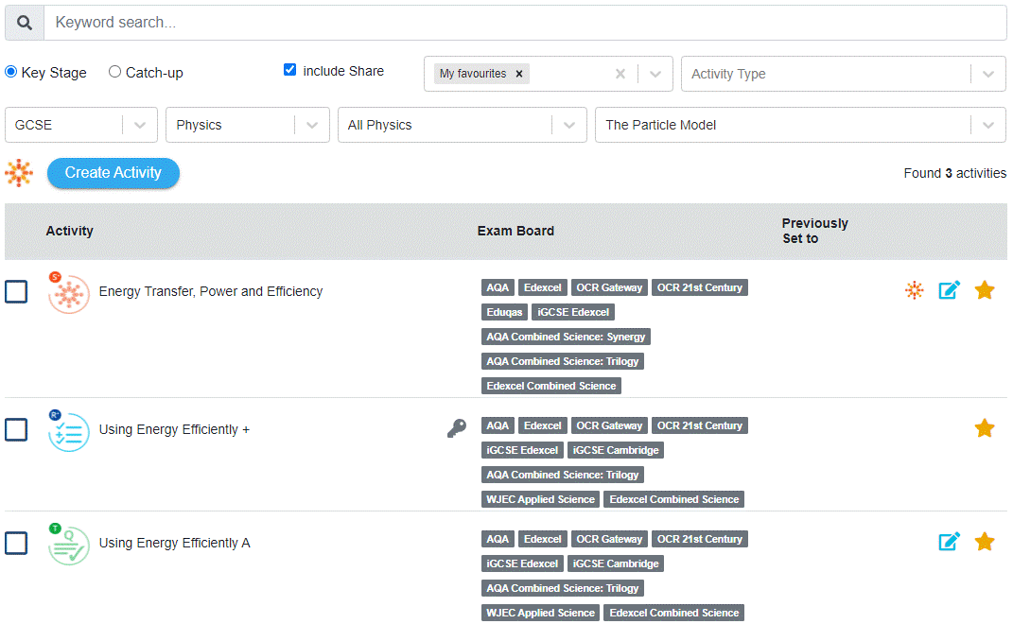Tick checkbox for Using Energy Efficiently A
This screenshot has width=1013, height=624.
coord(16,543)
